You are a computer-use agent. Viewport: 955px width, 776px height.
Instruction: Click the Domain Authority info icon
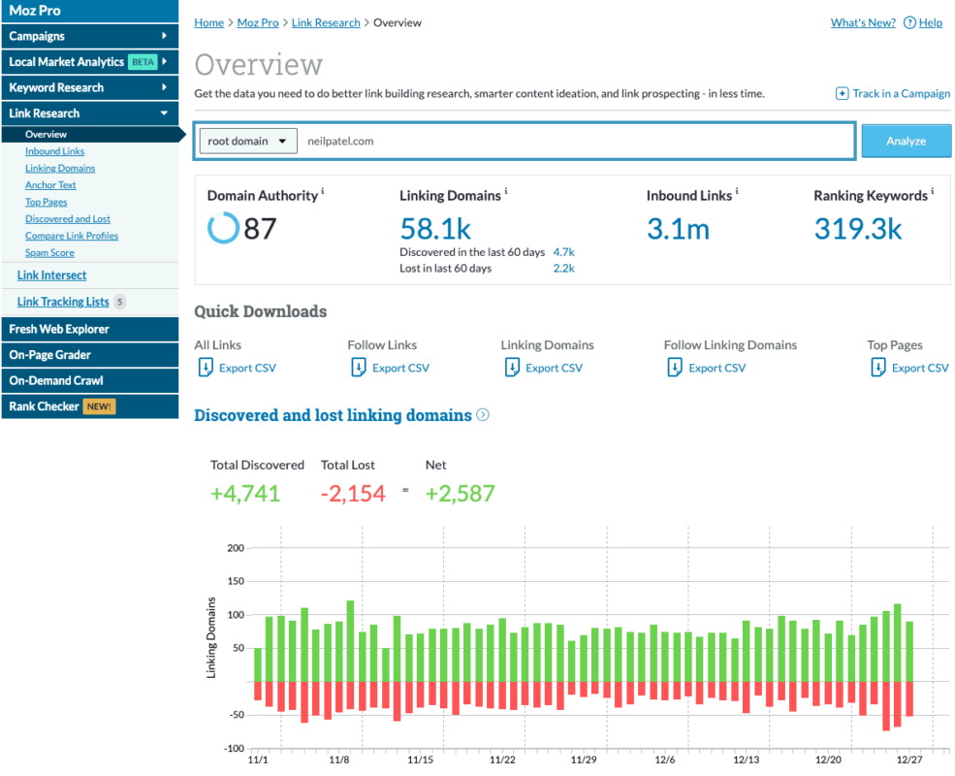tap(323, 192)
